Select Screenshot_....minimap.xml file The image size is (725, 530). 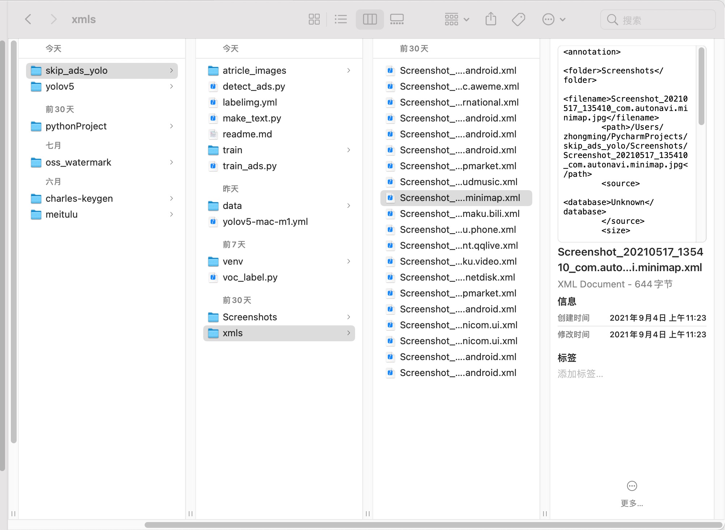[456, 198]
